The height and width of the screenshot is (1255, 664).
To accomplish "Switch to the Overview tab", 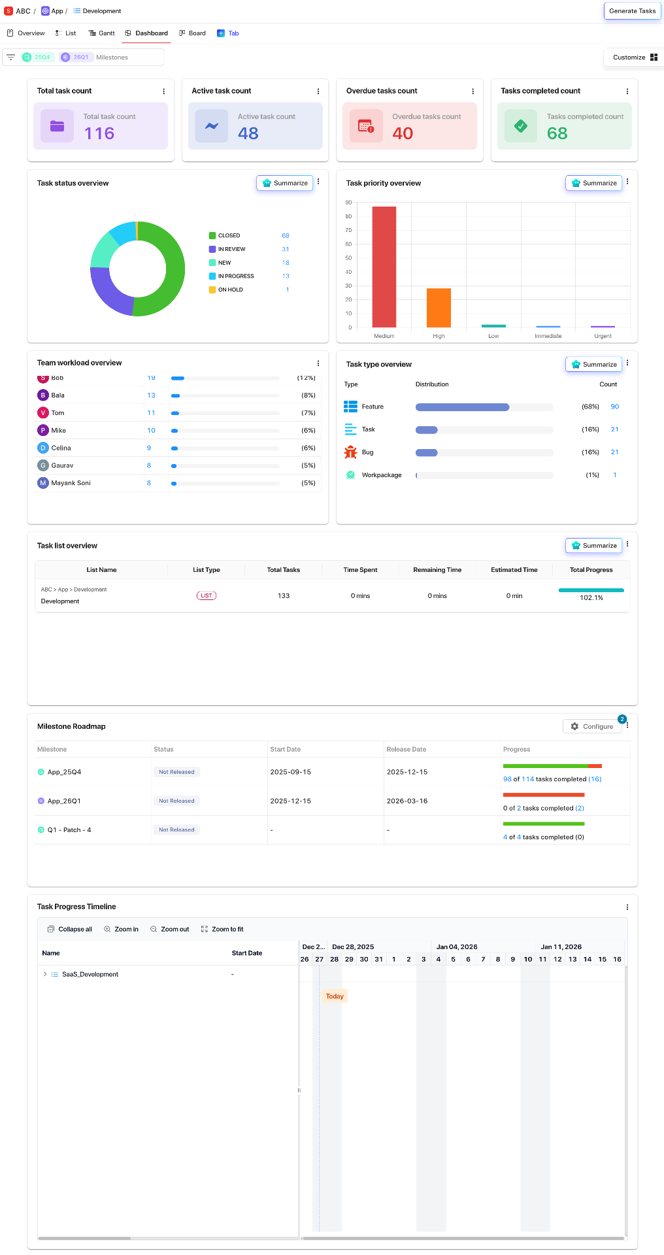I will (25, 33).
